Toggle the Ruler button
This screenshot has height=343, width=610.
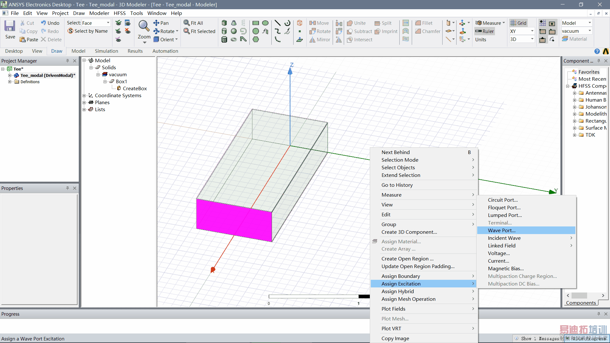pos(485,31)
